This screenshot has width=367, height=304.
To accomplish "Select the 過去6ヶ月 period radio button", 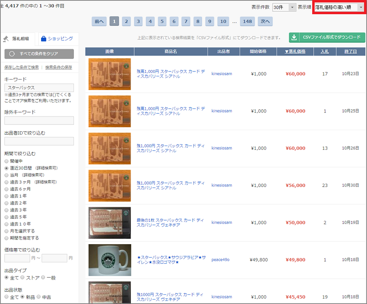I will pyautogui.click(x=6, y=188).
